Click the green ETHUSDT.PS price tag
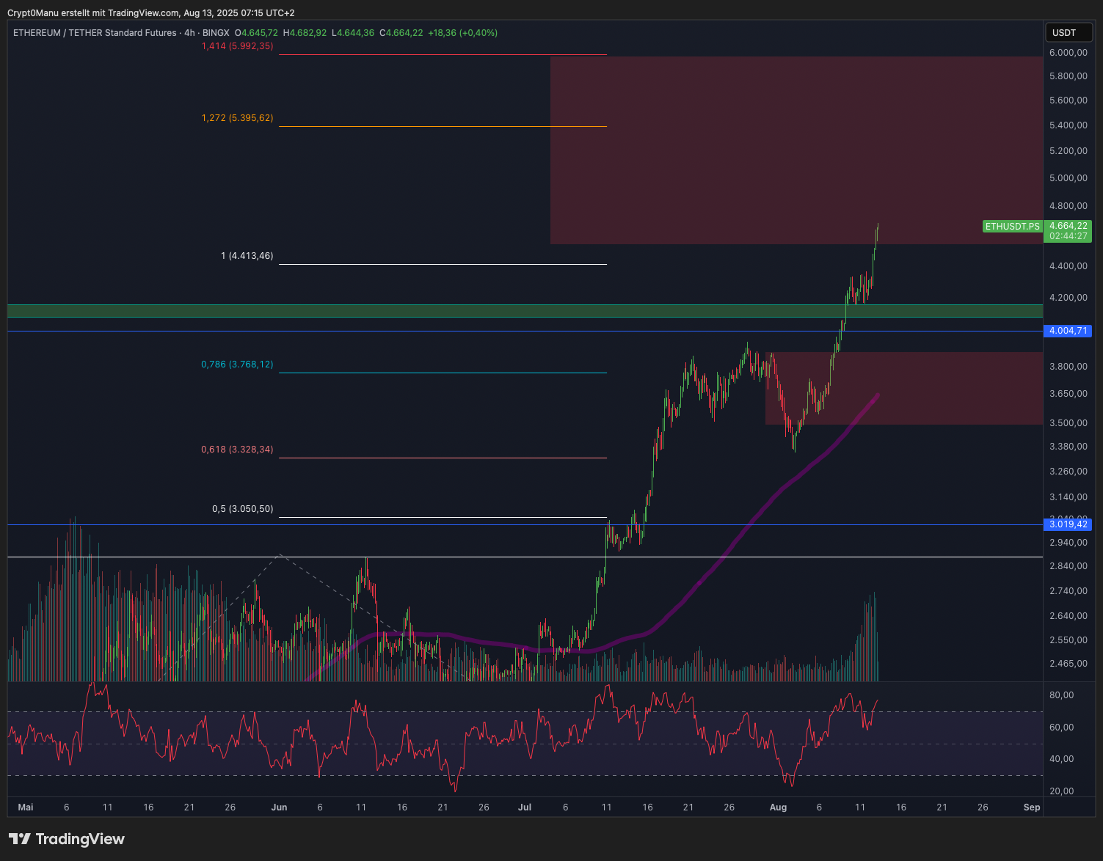 point(1012,227)
